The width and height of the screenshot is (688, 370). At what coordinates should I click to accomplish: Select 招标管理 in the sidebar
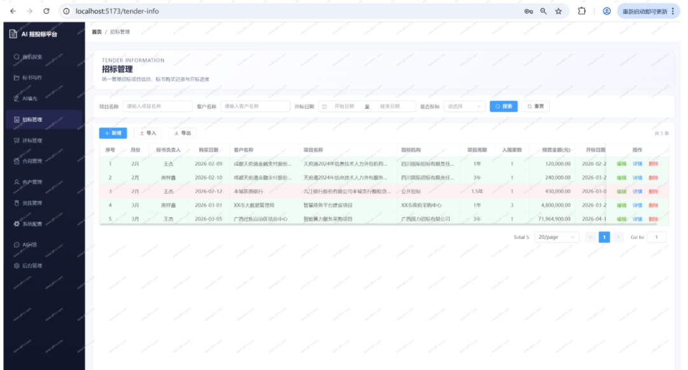[43, 119]
